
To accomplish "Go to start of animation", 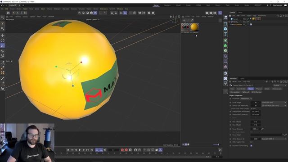I will [68, 150].
